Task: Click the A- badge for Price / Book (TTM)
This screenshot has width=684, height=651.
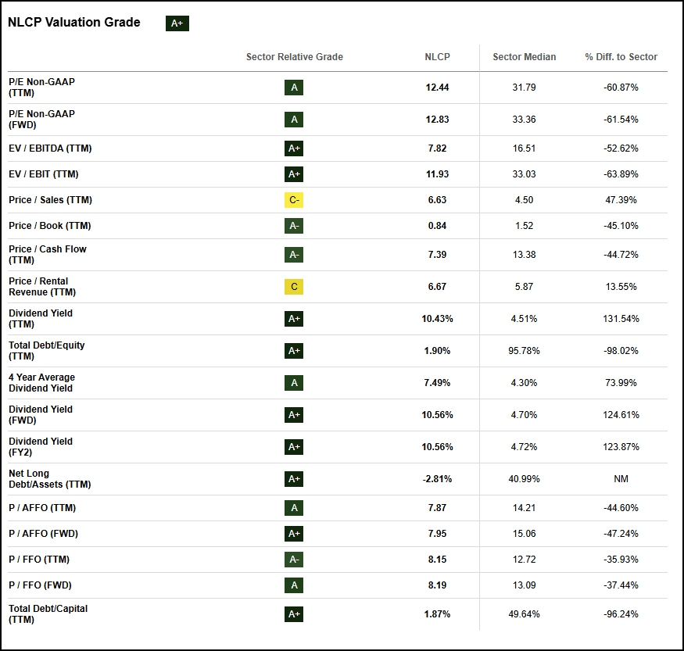Action: (x=294, y=225)
